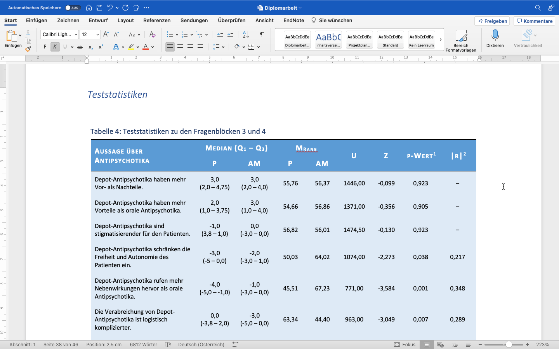
Task: Increase font size with the larger A icon
Action: [x=106, y=35]
